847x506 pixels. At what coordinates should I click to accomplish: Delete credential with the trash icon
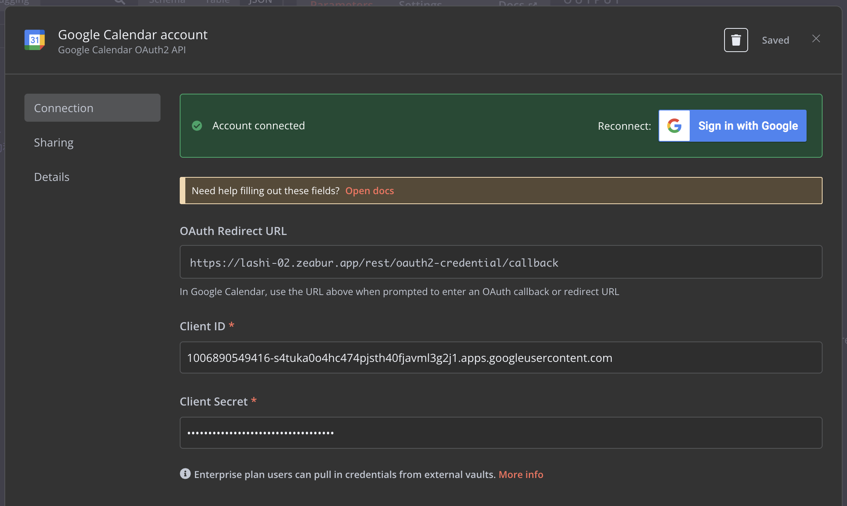[x=736, y=40]
